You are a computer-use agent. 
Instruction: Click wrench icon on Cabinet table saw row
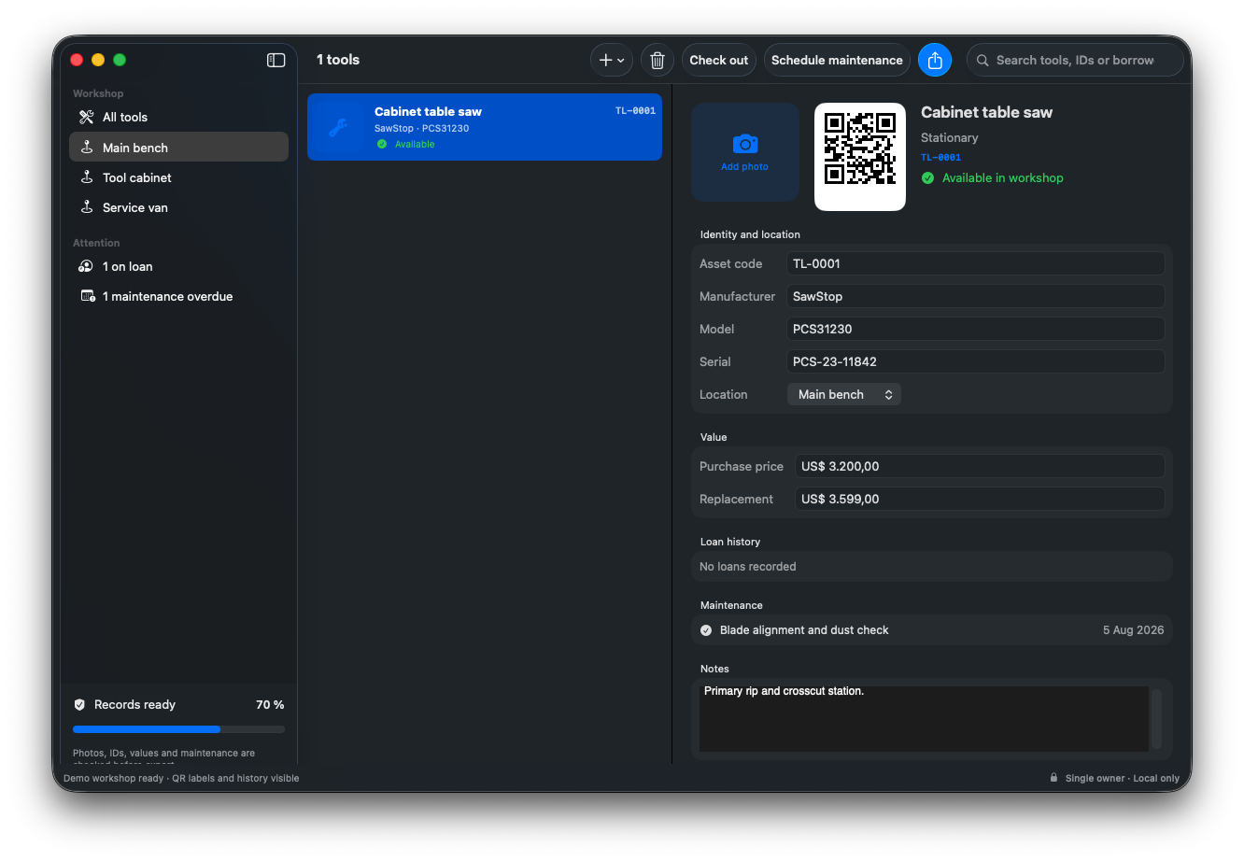coord(338,127)
